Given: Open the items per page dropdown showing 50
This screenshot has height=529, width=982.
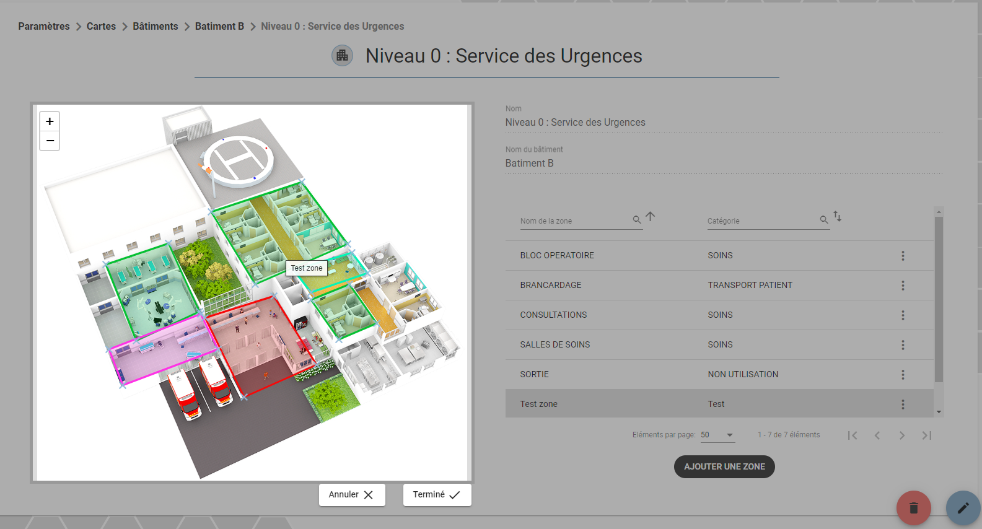Looking at the screenshot, I should pyautogui.click(x=717, y=435).
